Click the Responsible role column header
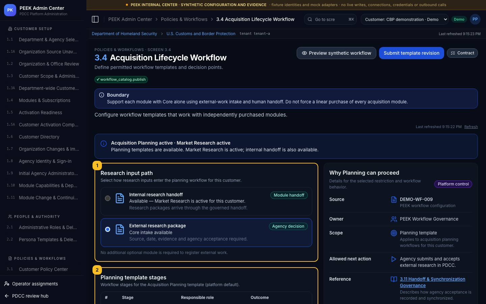Image resolution: width=486 pixels, height=304 pixels. (x=197, y=298)
